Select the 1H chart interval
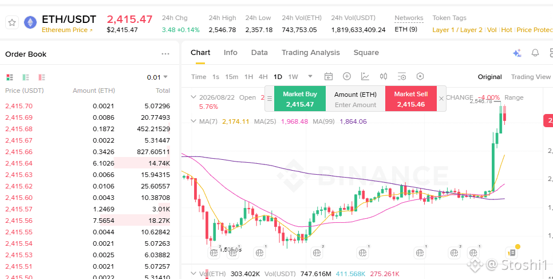 [x=248, y=77]
